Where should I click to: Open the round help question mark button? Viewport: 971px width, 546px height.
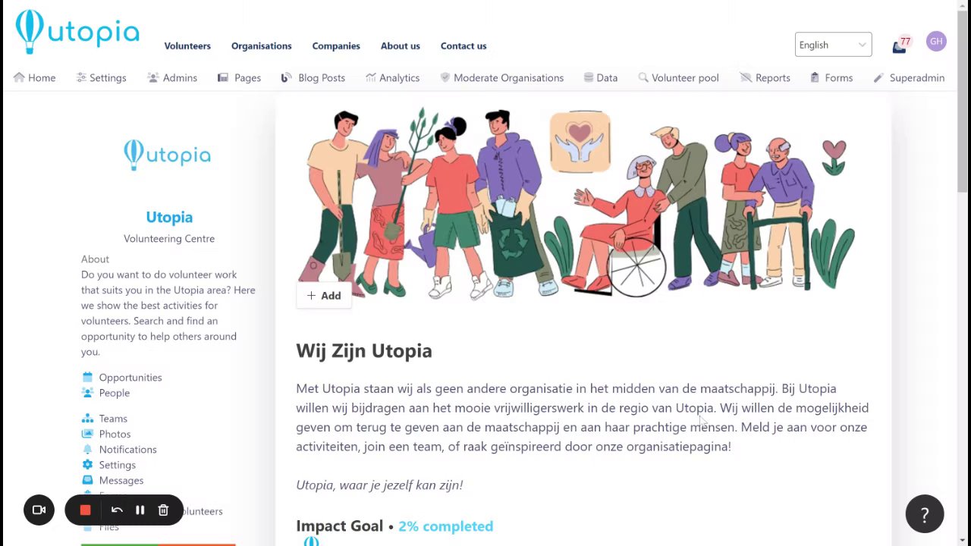coord(924,514)
